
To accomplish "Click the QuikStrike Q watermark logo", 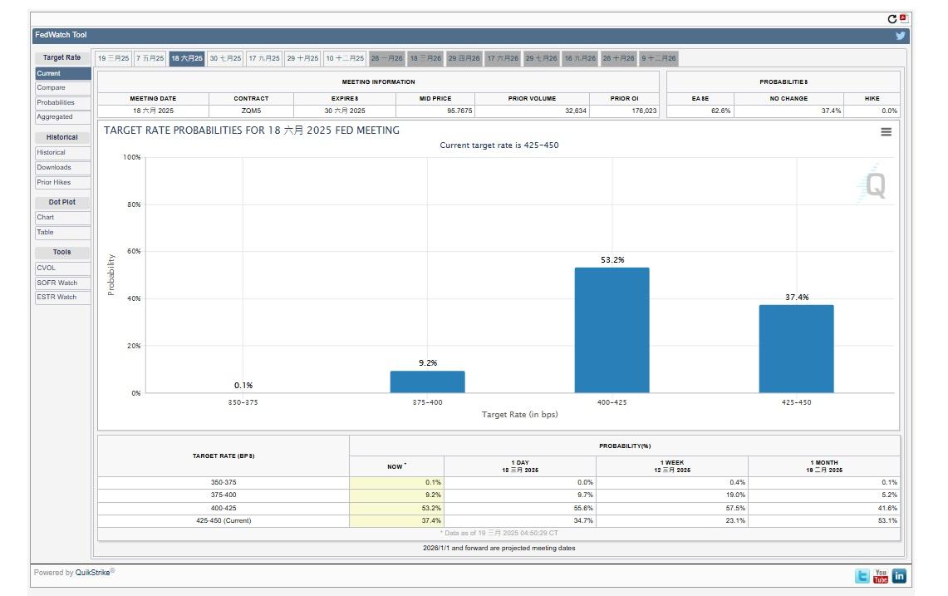I will click(874, 185).
